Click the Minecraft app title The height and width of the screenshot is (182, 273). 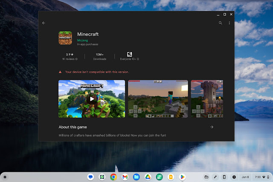coord(88,34)
